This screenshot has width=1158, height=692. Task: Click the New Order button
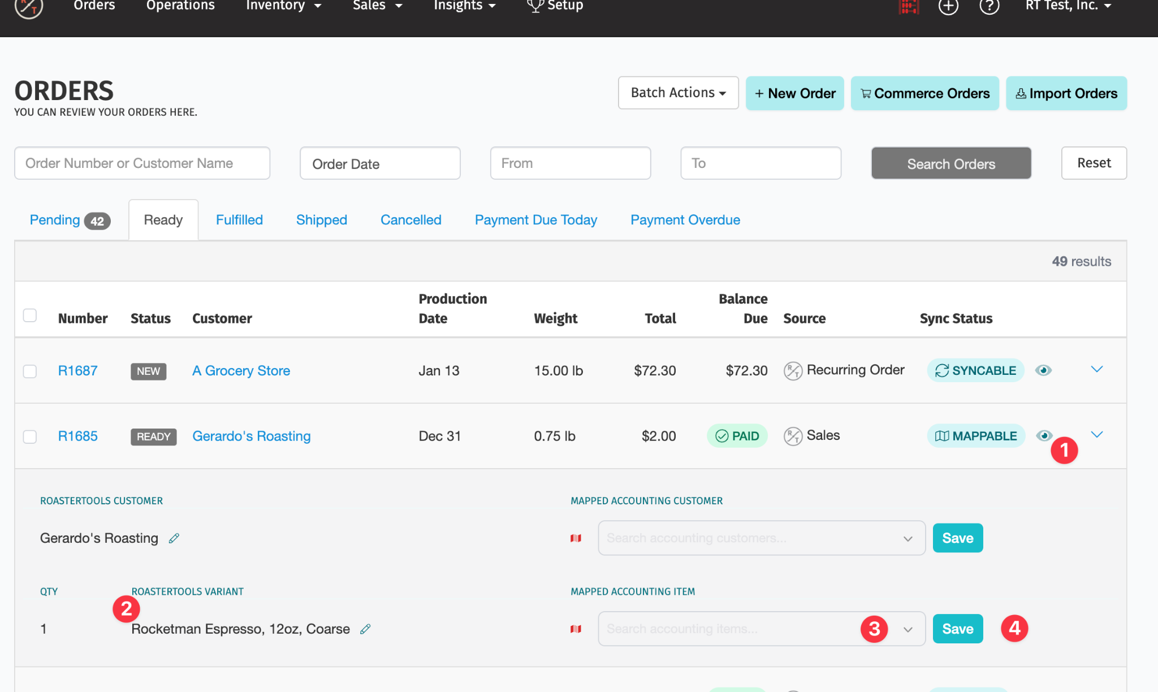(794, 93)
